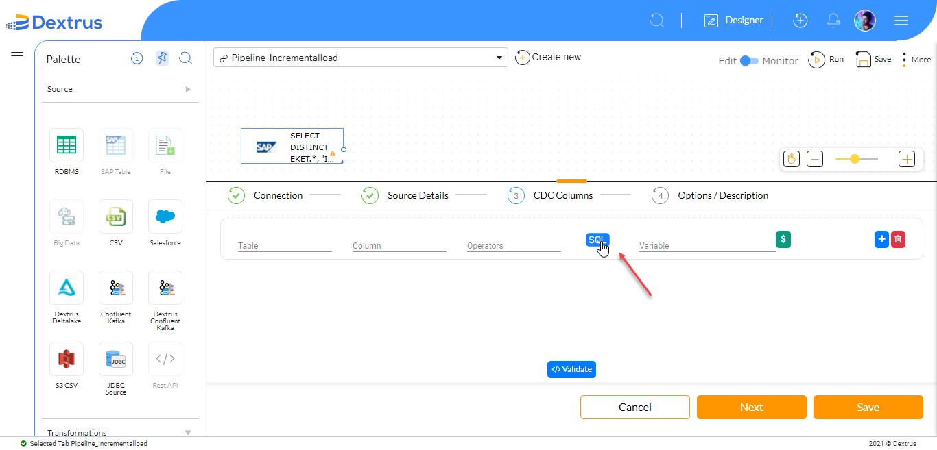This screenshot has height=450, width=937.
Task: Click the SAP node output port
Action: pyautogui.click(x=344, y=149)
